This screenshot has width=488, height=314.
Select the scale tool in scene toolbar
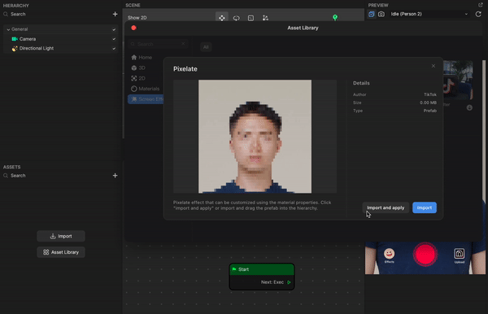(251, 18)
